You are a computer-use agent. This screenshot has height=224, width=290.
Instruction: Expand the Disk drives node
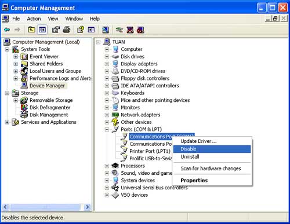(107, 57)
